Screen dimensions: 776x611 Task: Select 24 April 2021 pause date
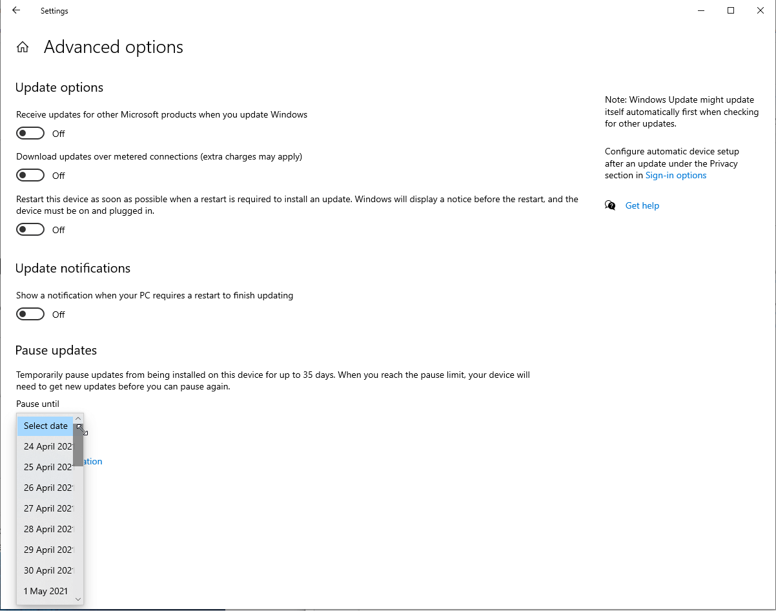(48, 447)
